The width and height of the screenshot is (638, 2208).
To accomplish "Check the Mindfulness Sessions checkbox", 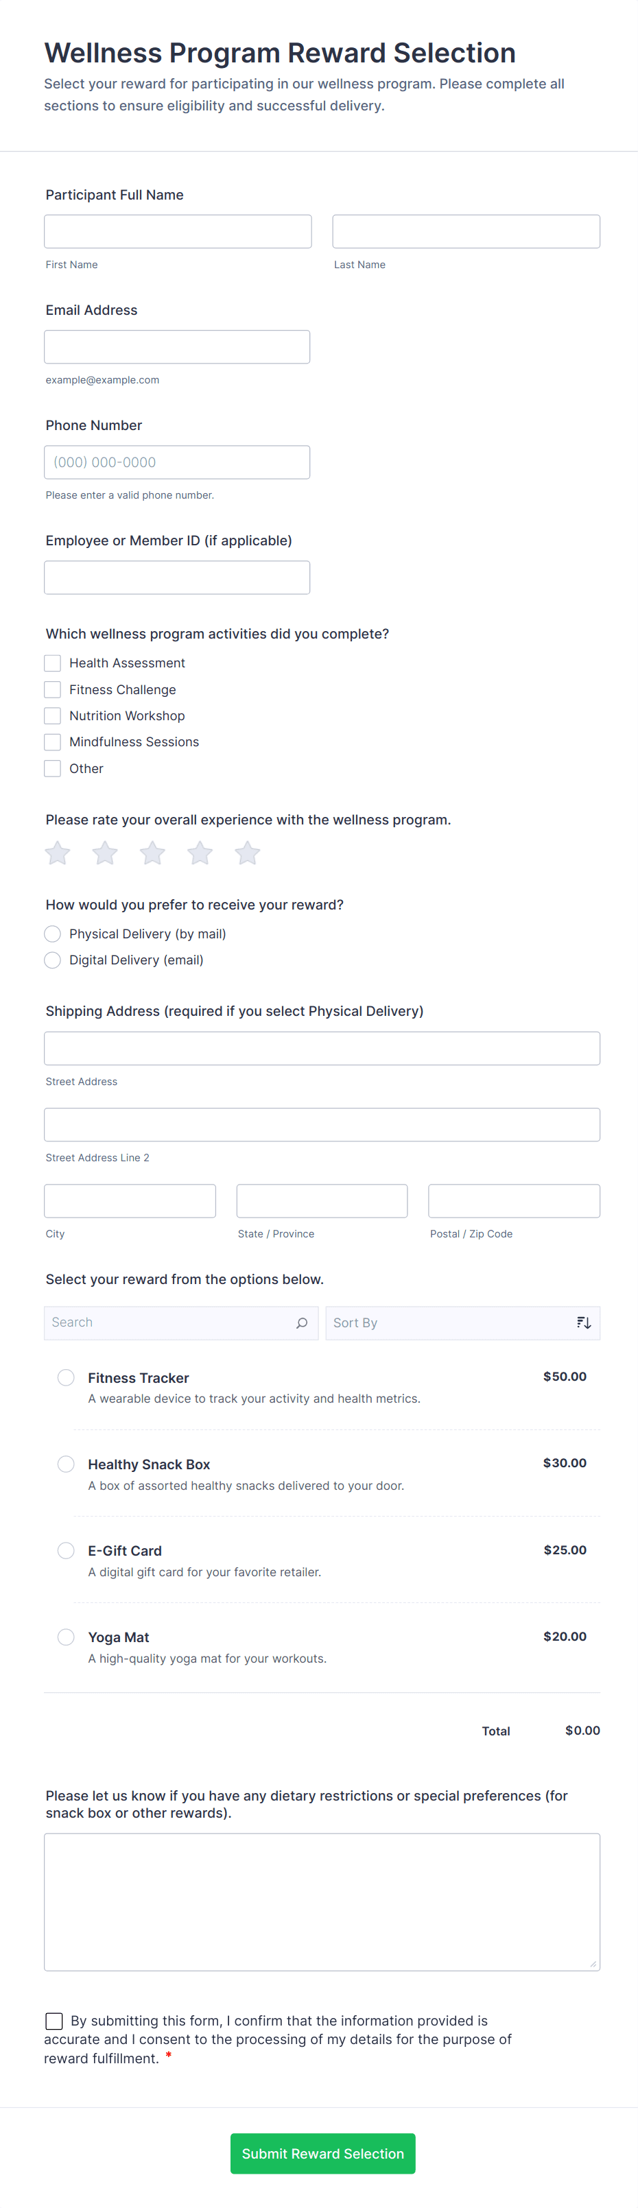I will [x=51, y=741].
